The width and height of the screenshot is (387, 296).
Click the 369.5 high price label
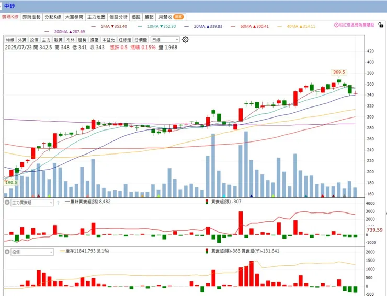pos(339,72)
